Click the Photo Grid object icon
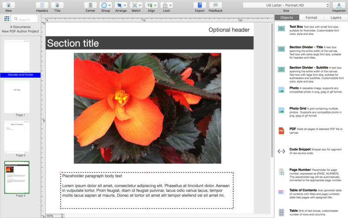Image resolution: width=348 pixels, height=218 pixels. (281, 110)
